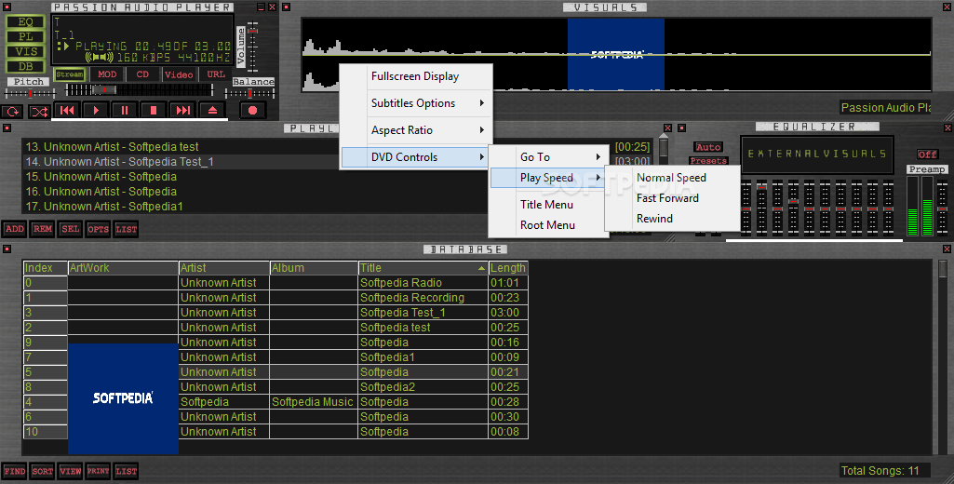Viewport: 954px width, 484px height.
Task: Toggle the equalizer Off switch
Action: (927, 154)
